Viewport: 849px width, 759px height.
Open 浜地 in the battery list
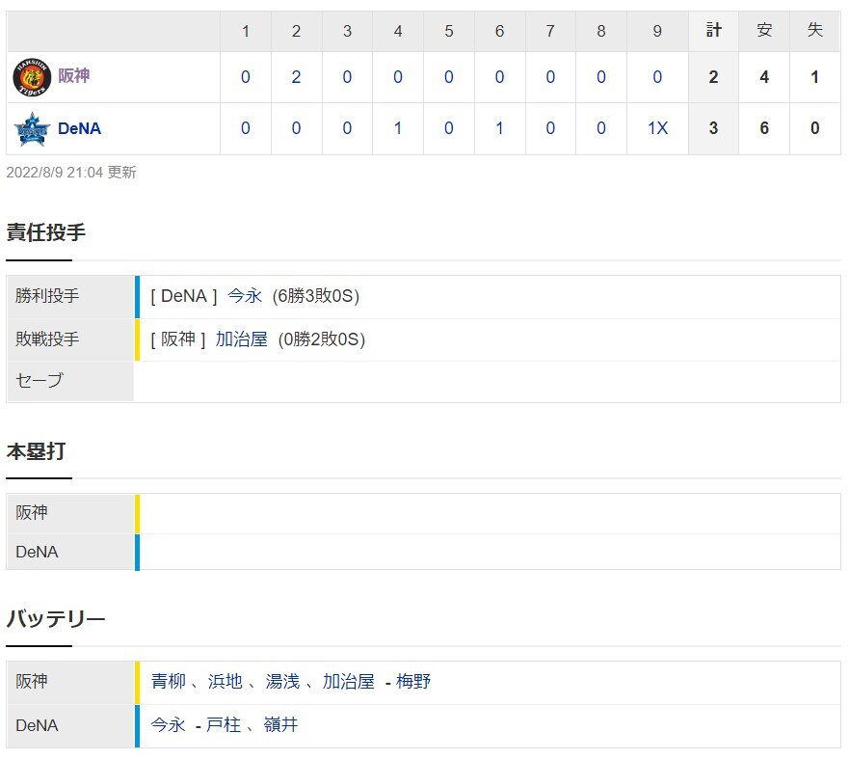tap(226, 681)
